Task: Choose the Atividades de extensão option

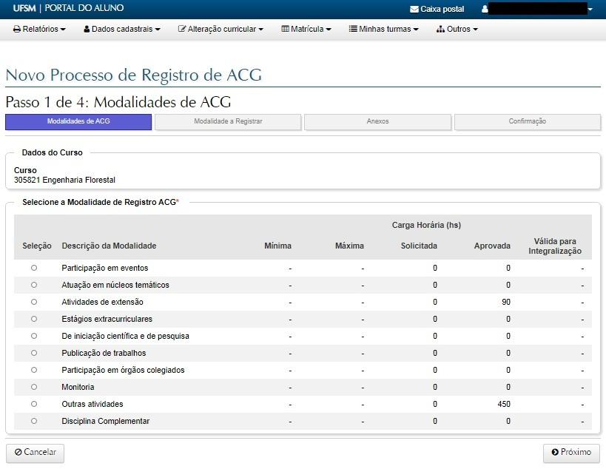Action: point(34,302)
